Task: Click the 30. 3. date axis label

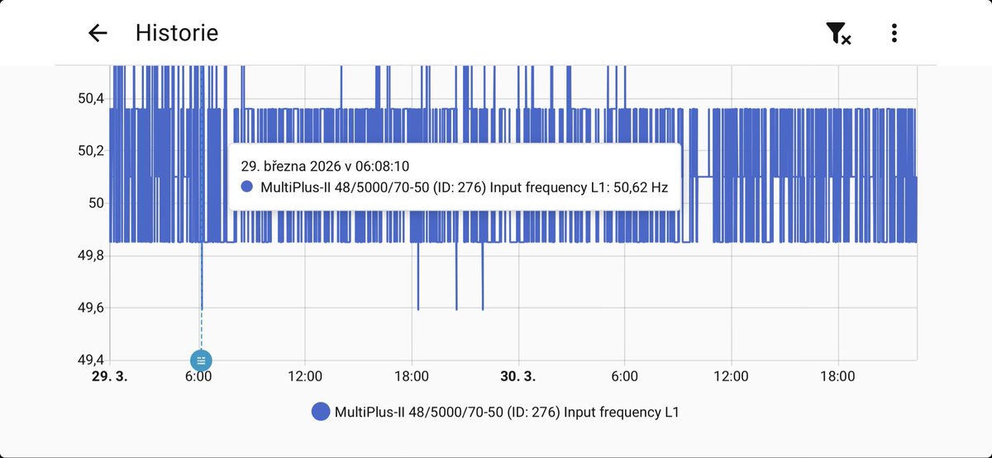Action: click(x=518, y=376)
